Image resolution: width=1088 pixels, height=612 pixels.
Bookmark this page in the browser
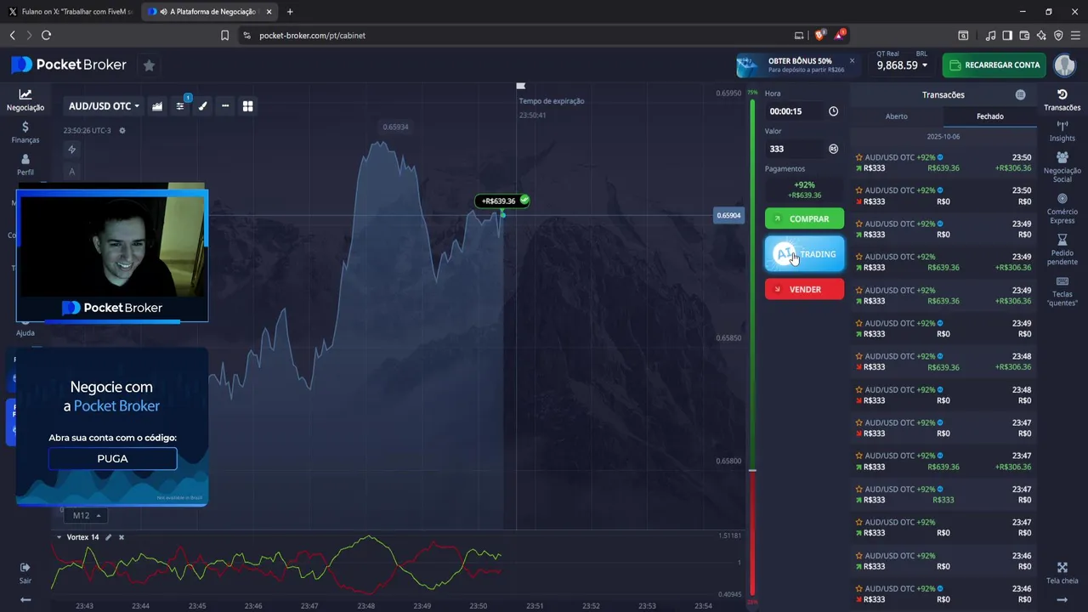click(x=224, y=35)
